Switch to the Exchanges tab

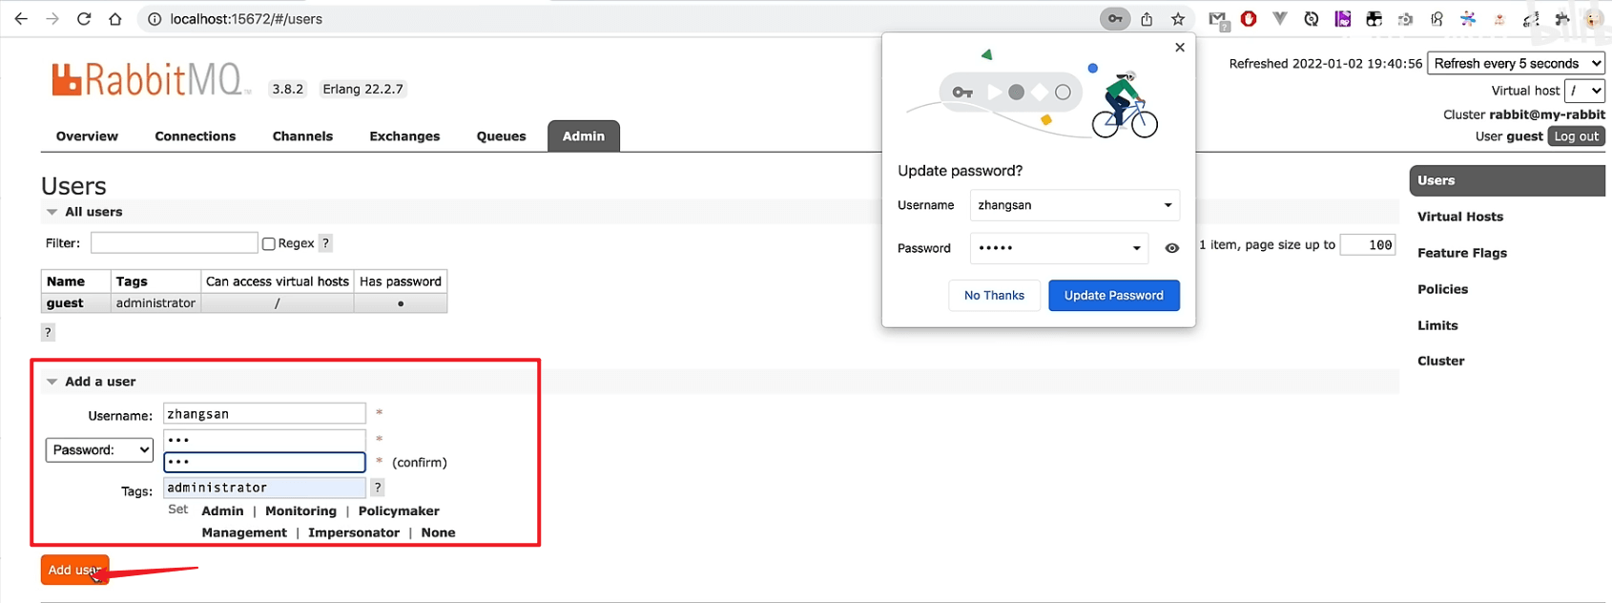[x=404, y=136]
